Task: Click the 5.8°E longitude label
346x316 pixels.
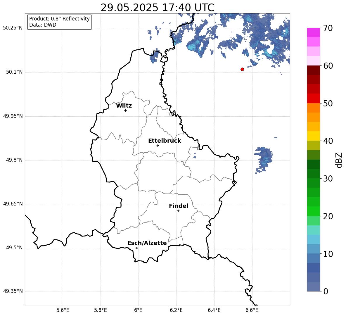Action: coord(101,310)
